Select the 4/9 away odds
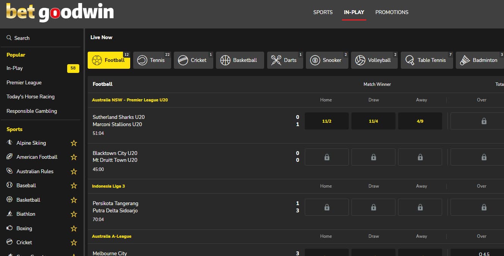 coord(420,121)
